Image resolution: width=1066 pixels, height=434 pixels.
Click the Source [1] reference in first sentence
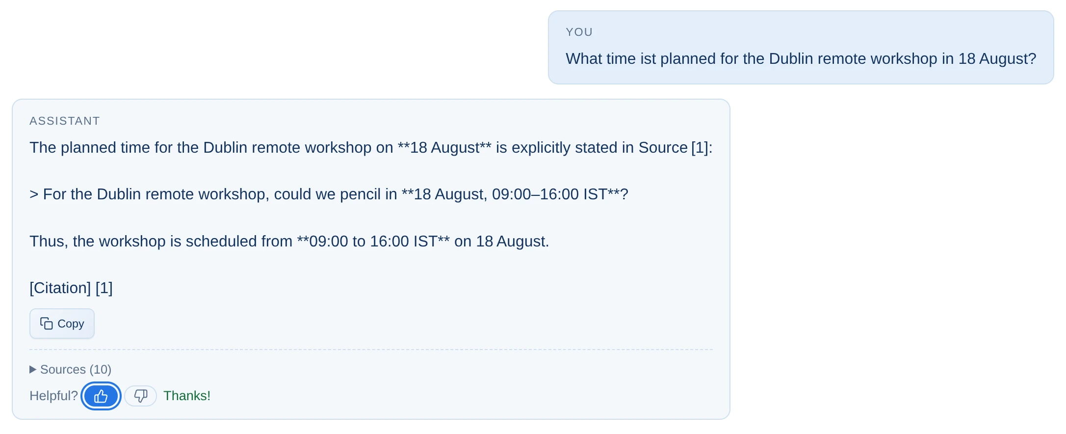pos(676,147)
